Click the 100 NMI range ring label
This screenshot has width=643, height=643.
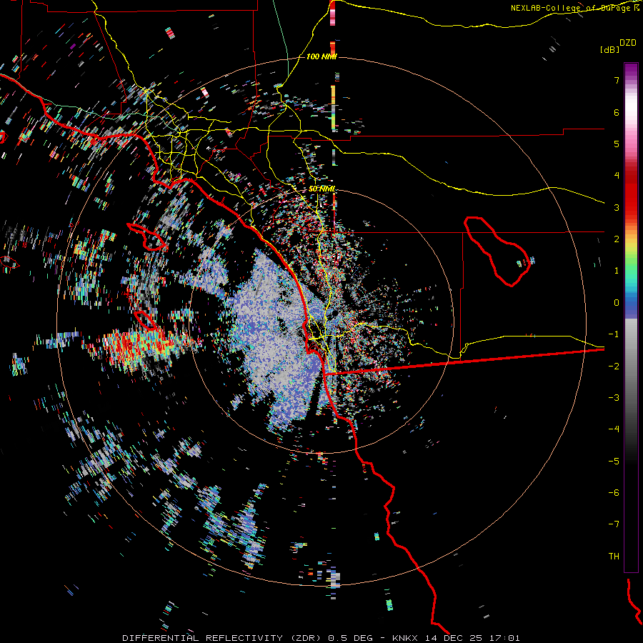point(321,56)
